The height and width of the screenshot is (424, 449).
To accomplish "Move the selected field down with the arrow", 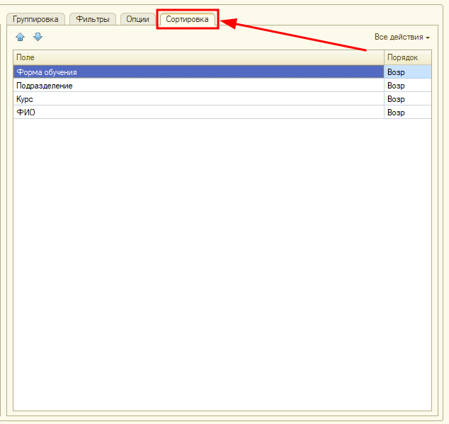I will click(x=38, y=37).
